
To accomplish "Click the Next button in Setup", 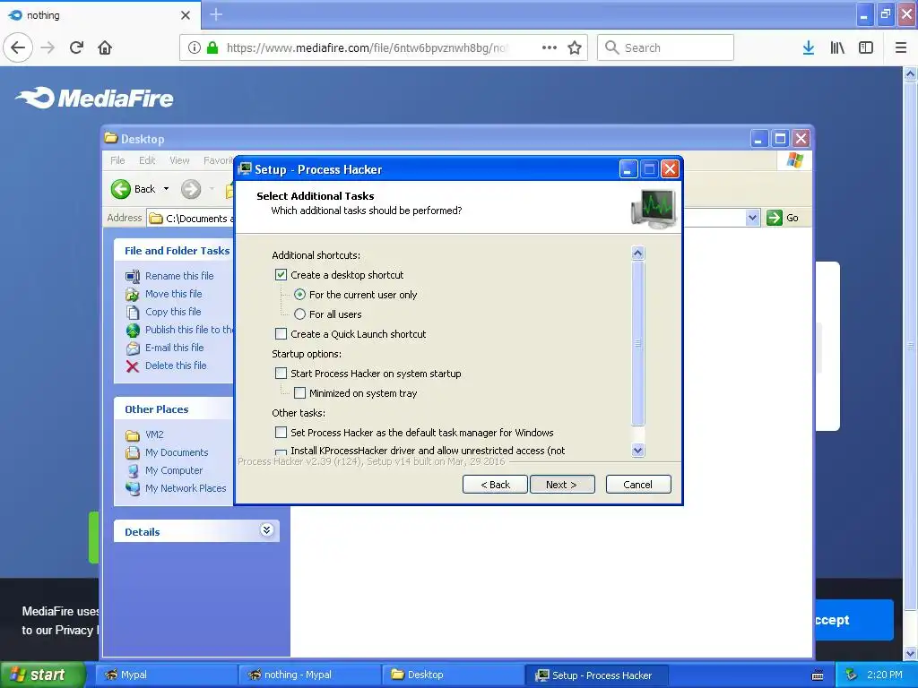I will 562,485.
